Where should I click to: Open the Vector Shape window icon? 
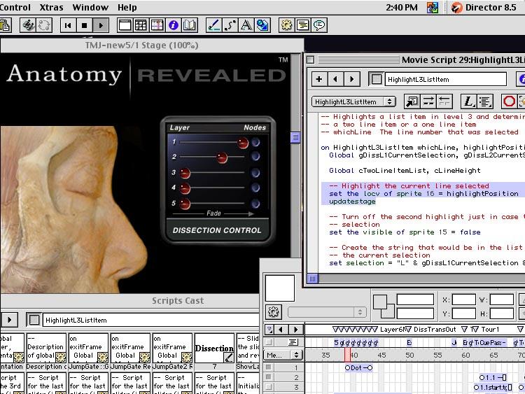(230, 25)
